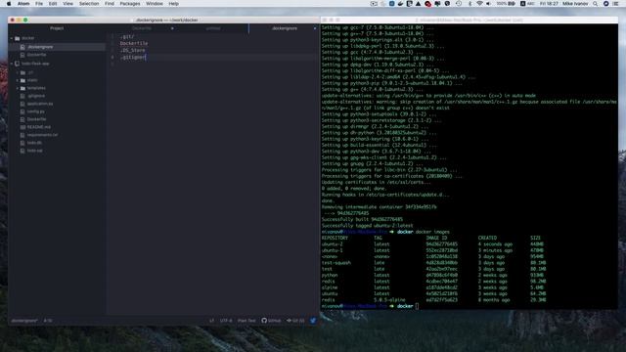Select the .dockerignore editor tab
The image size is (626, 352).
[x=285, y=28]
